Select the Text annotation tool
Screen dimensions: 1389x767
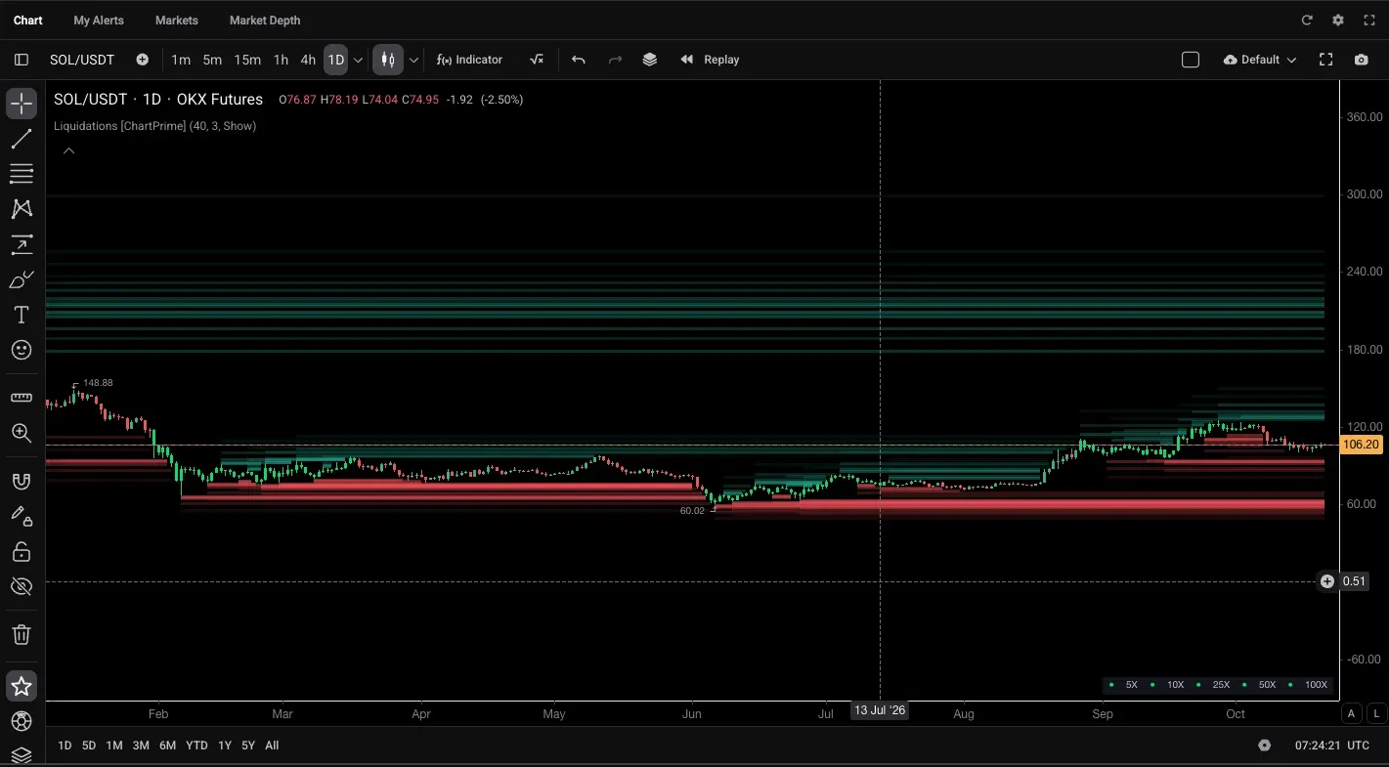(x=22, y=315)
